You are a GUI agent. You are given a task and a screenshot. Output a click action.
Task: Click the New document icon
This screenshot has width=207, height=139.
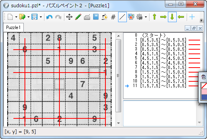click(x=10, y=17)
